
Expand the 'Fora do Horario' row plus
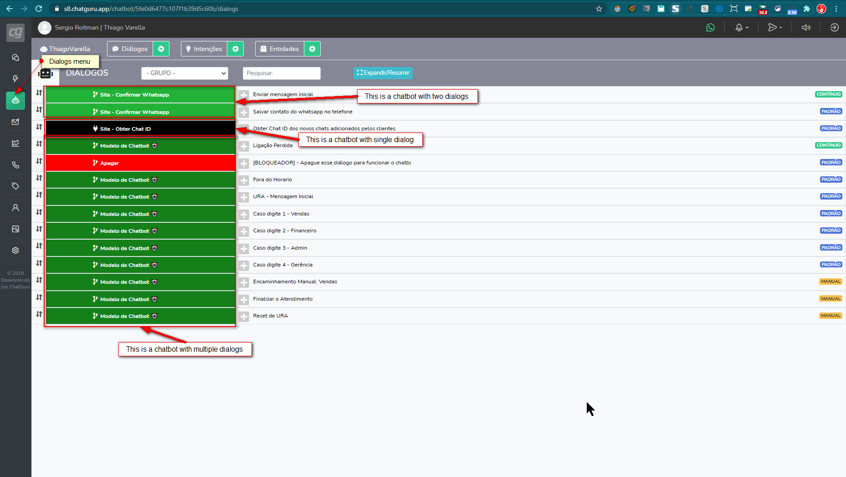[244, 180]
